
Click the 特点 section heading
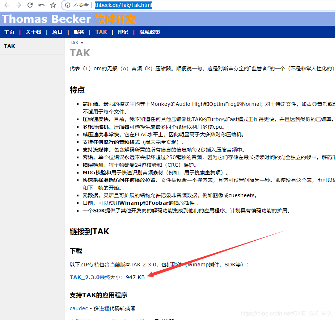(77, 90)
